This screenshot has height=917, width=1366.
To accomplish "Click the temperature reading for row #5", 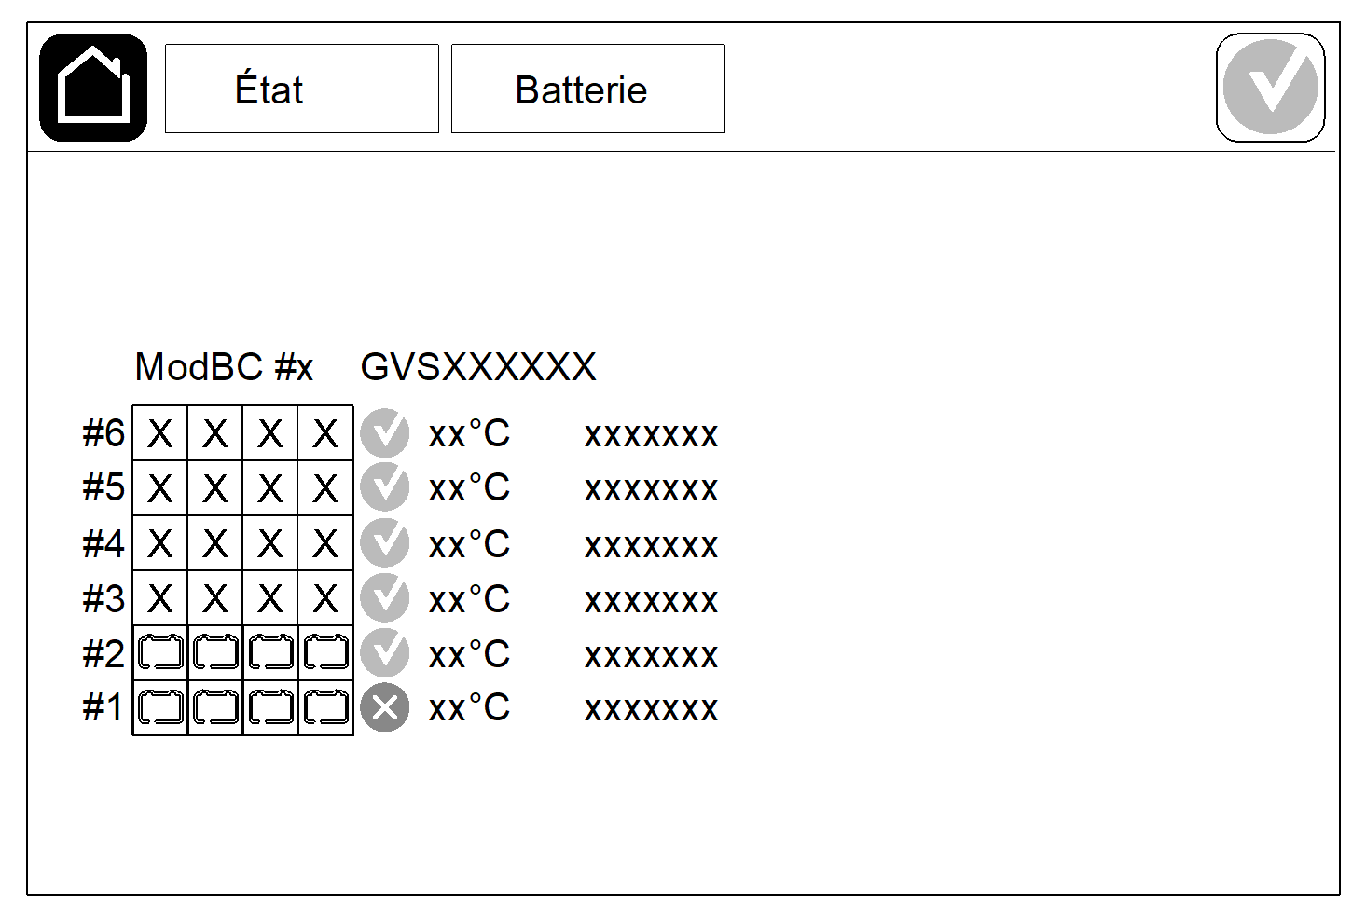I will 469,487.
